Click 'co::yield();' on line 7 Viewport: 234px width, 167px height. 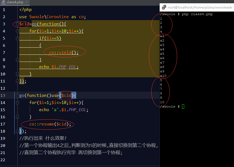[64, 53]
